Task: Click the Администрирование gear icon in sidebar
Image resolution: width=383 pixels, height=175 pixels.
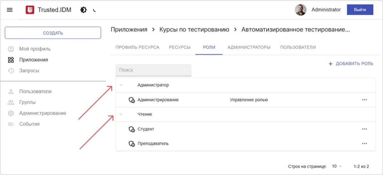Action: (11, 113)
